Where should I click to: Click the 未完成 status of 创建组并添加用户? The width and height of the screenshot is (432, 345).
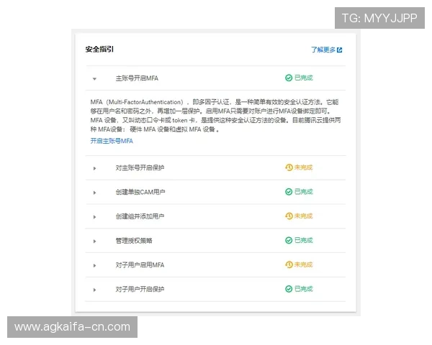click(304, 216)
